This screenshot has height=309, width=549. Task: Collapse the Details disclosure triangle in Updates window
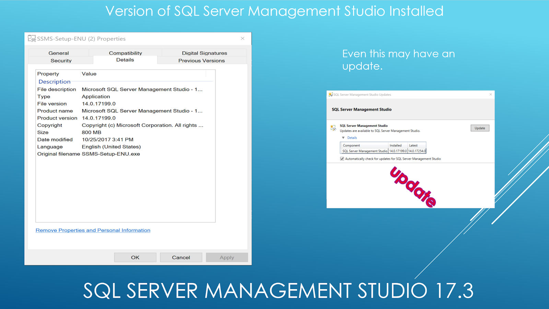[343, 138]
